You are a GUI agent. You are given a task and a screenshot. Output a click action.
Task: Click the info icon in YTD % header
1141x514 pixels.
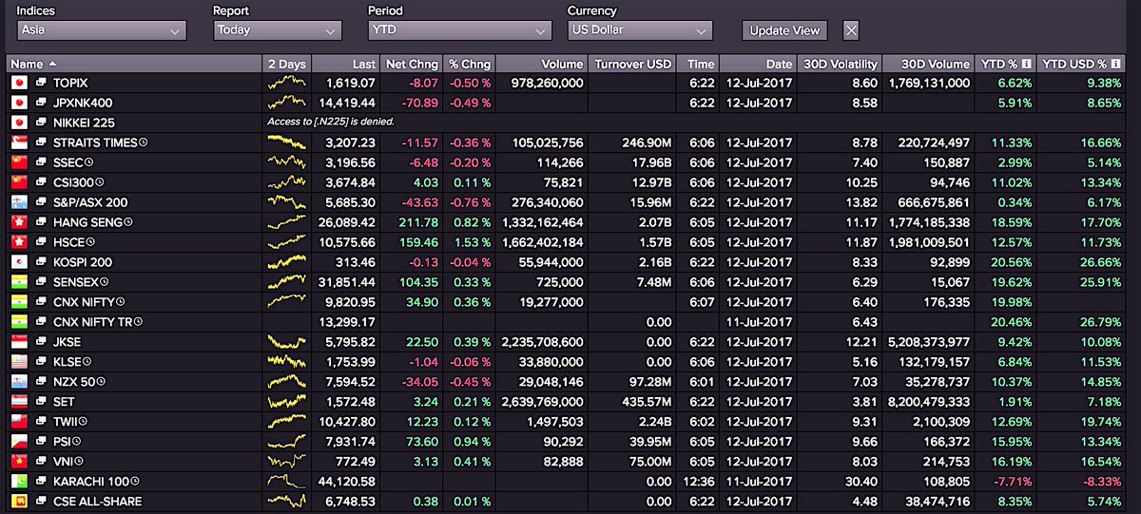(1026, 65)
